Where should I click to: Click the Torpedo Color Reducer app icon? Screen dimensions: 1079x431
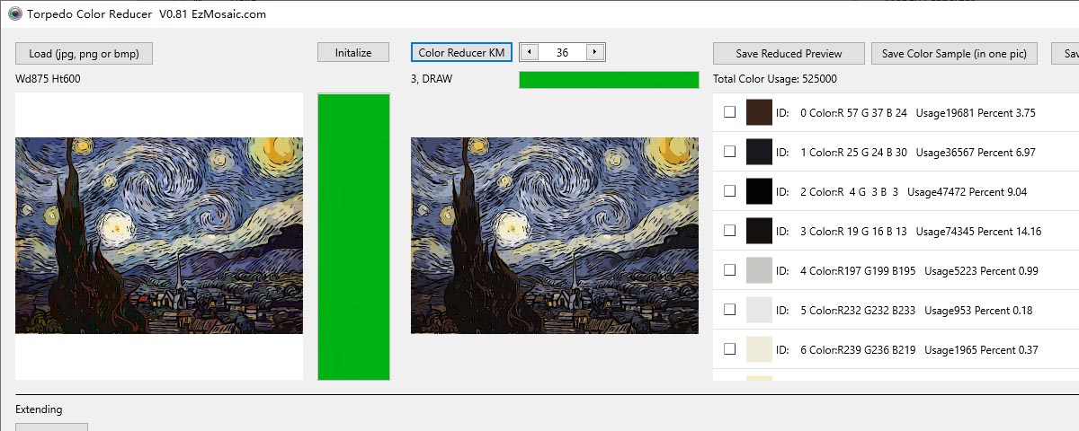click(15, 13)
